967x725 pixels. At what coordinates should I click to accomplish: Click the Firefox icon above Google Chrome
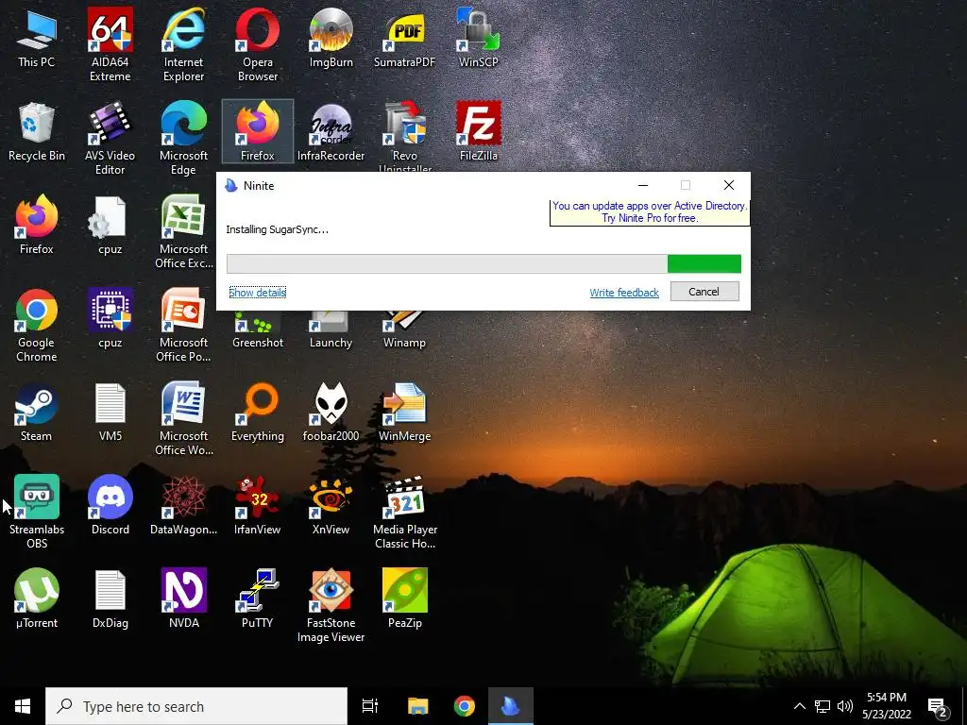[37, 225]
